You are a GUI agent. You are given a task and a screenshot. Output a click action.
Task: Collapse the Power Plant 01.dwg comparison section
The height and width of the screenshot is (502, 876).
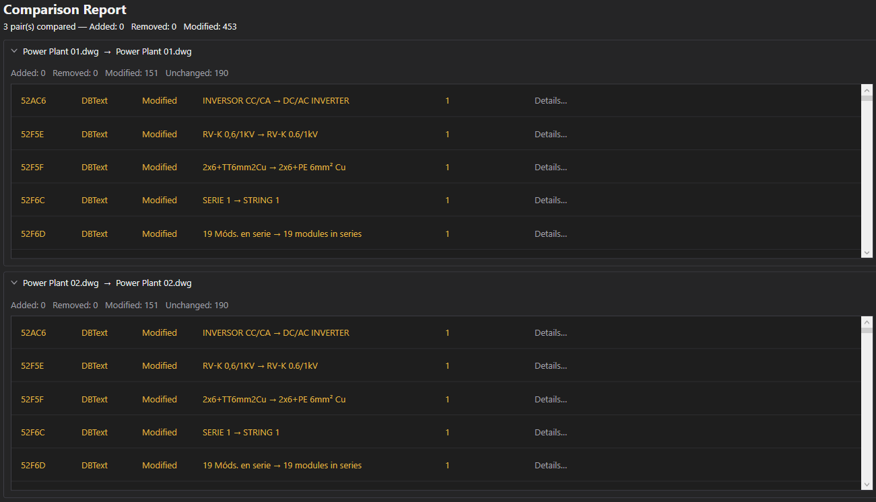pos(14,51)
